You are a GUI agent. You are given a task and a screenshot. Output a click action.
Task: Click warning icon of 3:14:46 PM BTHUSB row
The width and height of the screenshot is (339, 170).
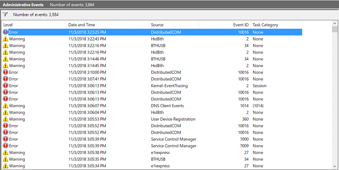click(x=5, y=59)
